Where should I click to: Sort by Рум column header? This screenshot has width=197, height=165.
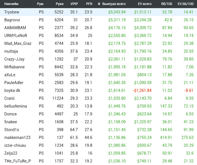[x=40, y=4]
